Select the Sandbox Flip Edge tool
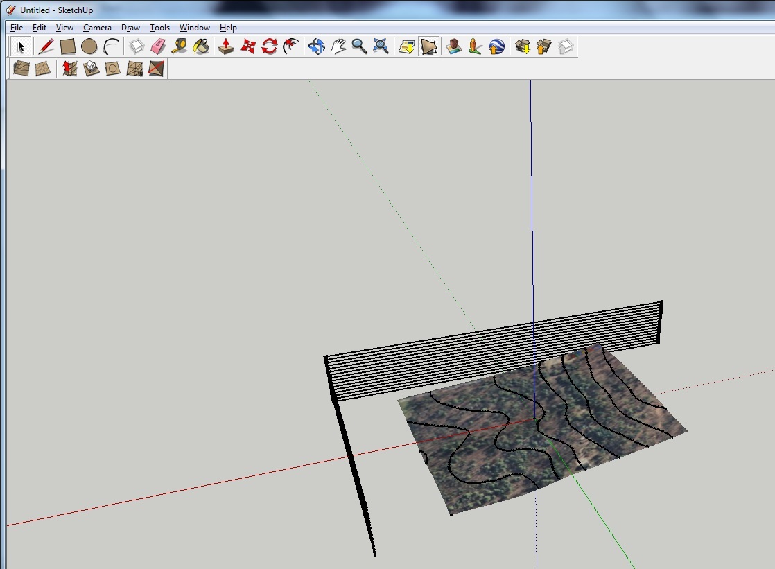The height and width of the screenshot is (569, 775). pyautogui.click(x=156, y=68)
